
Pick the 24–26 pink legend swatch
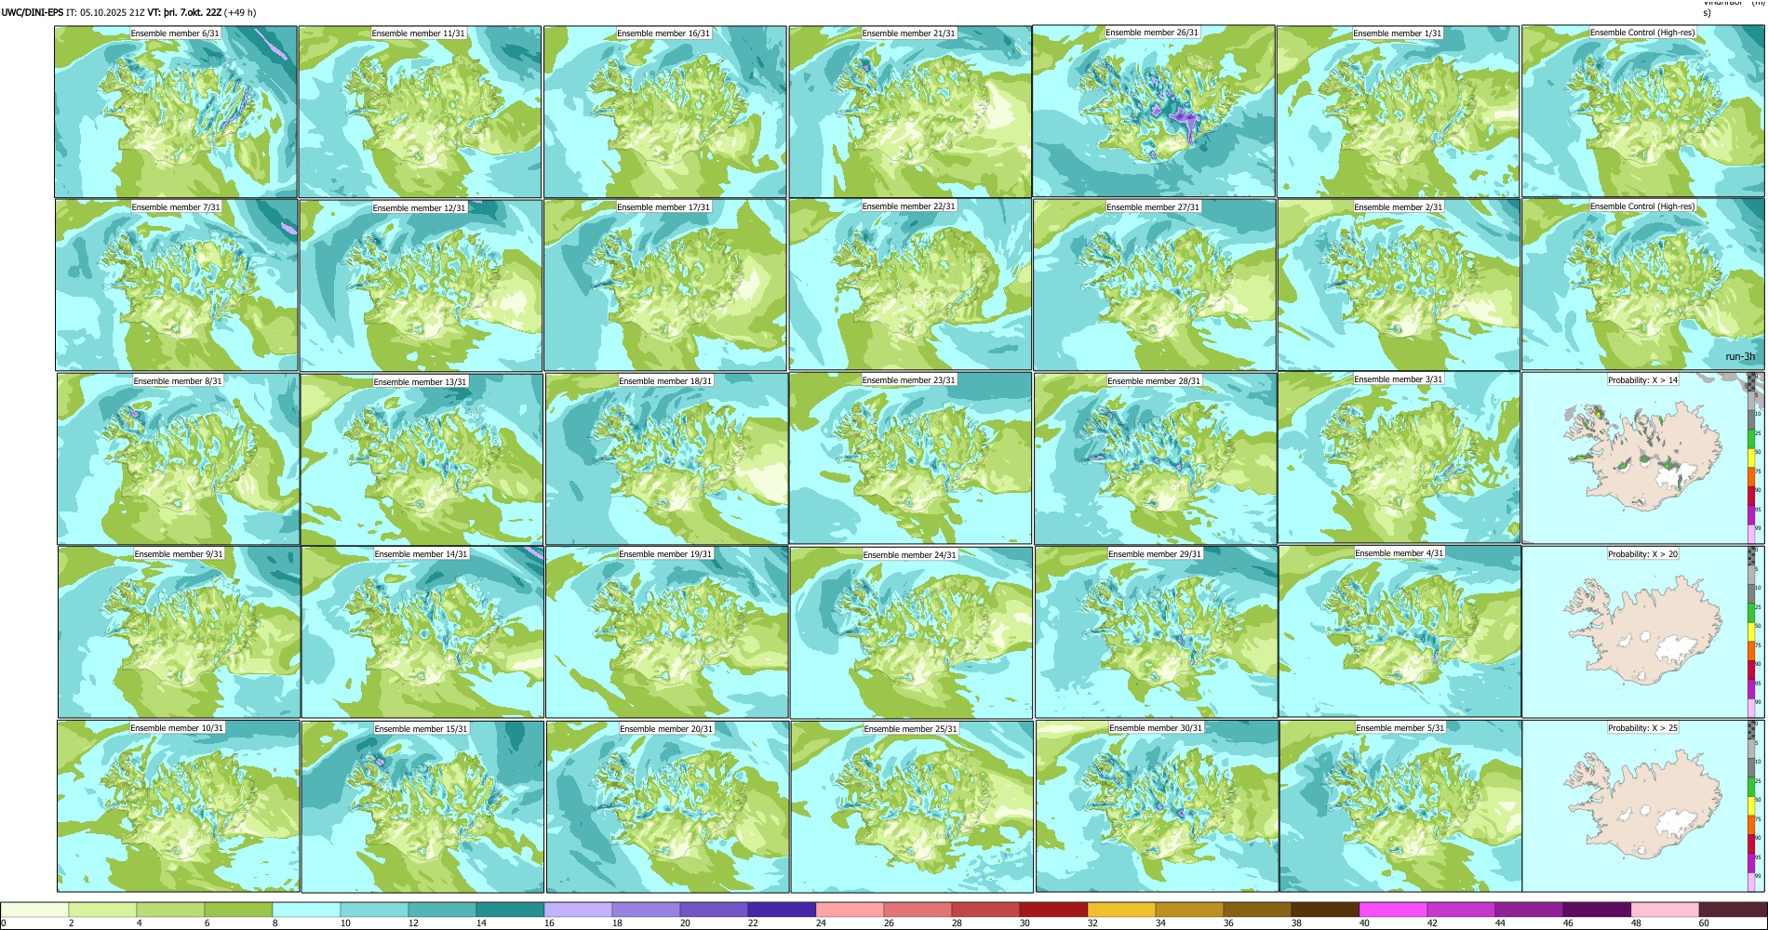coord(850,910)
